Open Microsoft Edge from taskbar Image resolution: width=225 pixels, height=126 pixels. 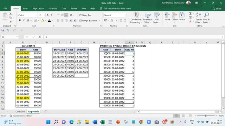(71, 122)
